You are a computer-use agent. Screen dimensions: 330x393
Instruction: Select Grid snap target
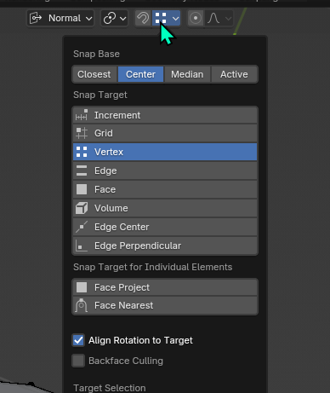pyautogui.click(x=165, y=133)
